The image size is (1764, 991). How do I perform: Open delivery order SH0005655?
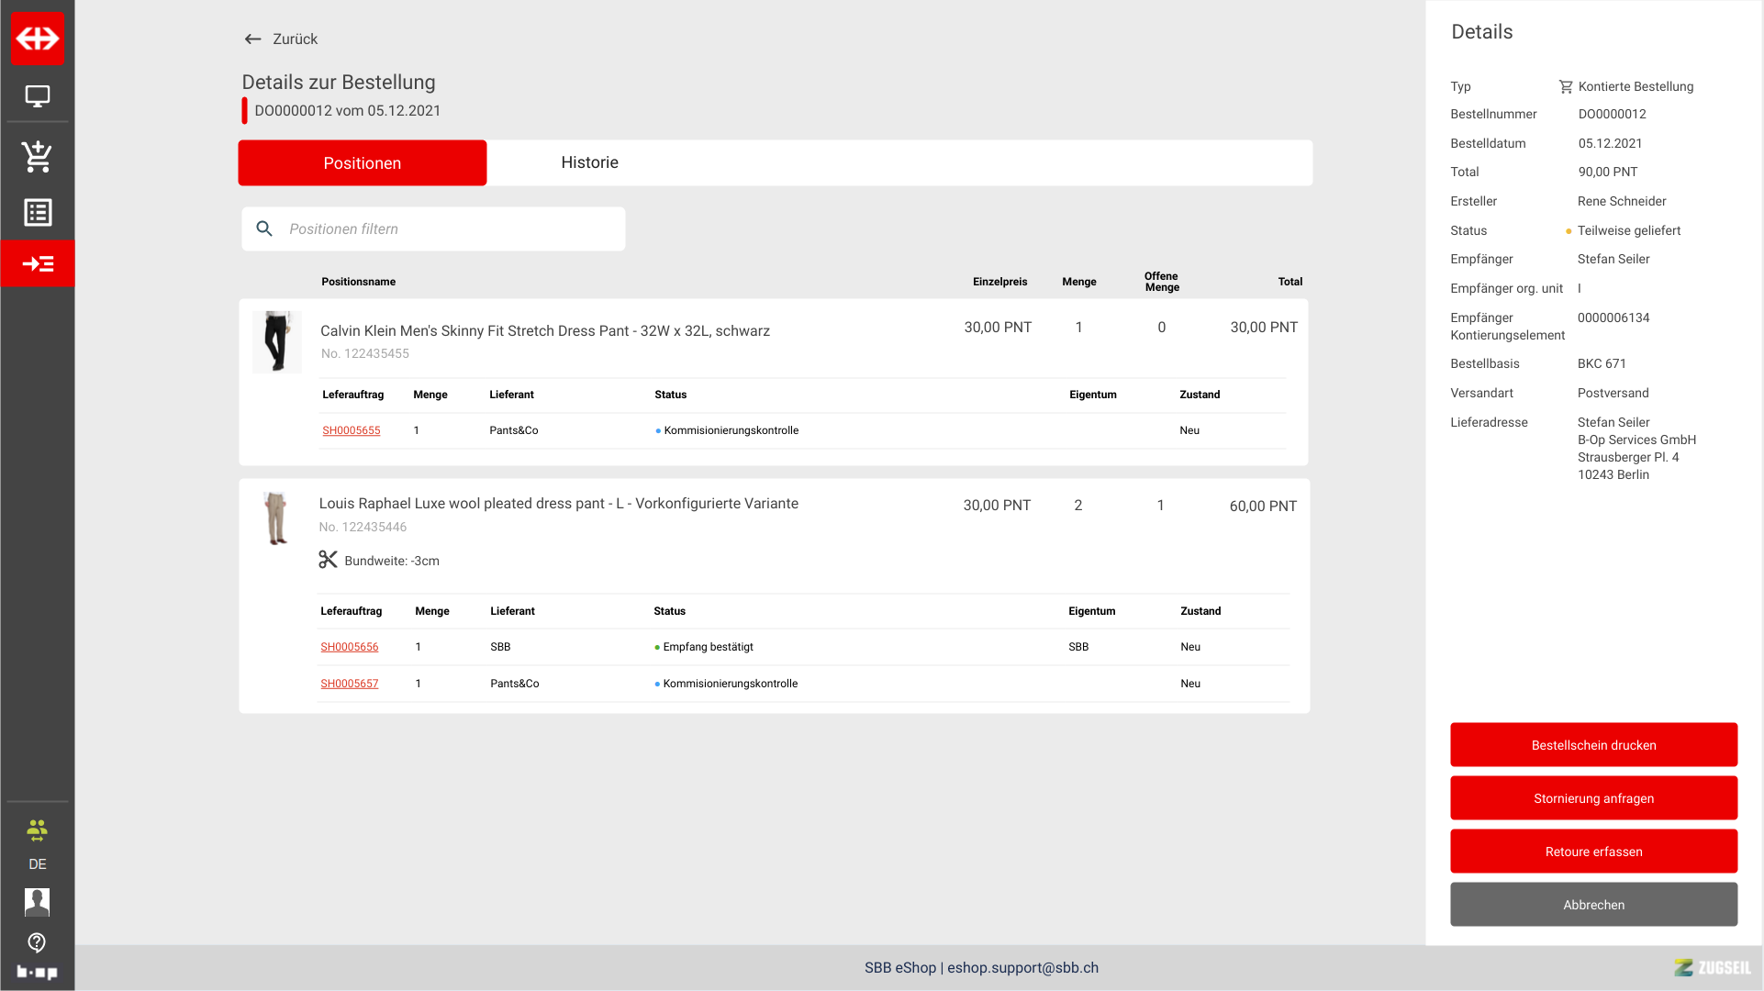(351, 430)
